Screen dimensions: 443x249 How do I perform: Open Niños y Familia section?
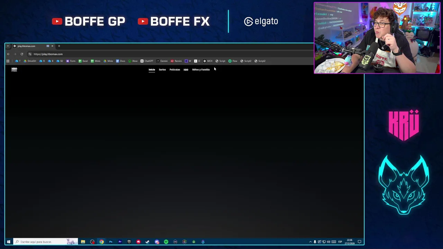click(x=201, y=70)
